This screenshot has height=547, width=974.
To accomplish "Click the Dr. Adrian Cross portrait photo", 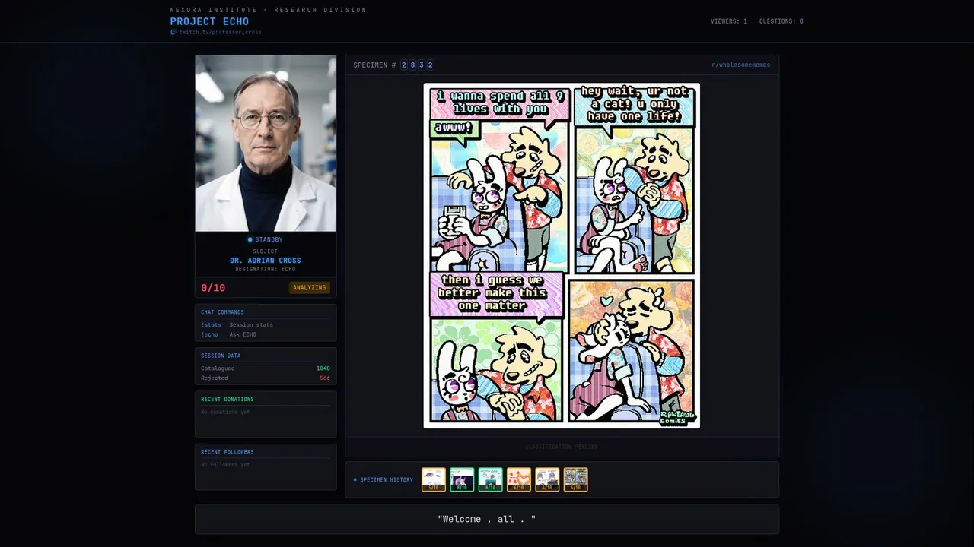I will click(266, 143).
